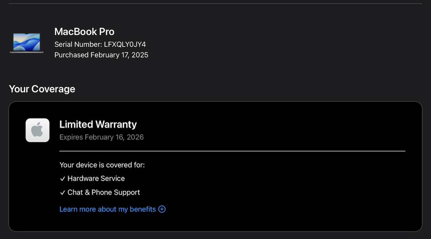Click the Chat & Phone Support item text
The width and height of the screenshot is (431, 239).
103,192
